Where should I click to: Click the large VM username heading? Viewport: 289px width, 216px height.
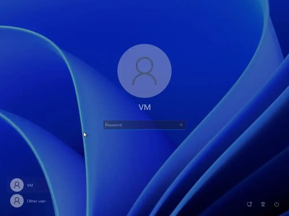coord(145,107)
